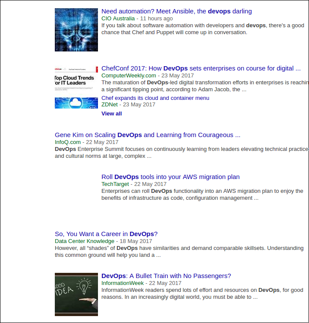309x323 pixels.
Task: Open 'Chef expands its cloud and container menu'
Action: click(x=155, y=98)
